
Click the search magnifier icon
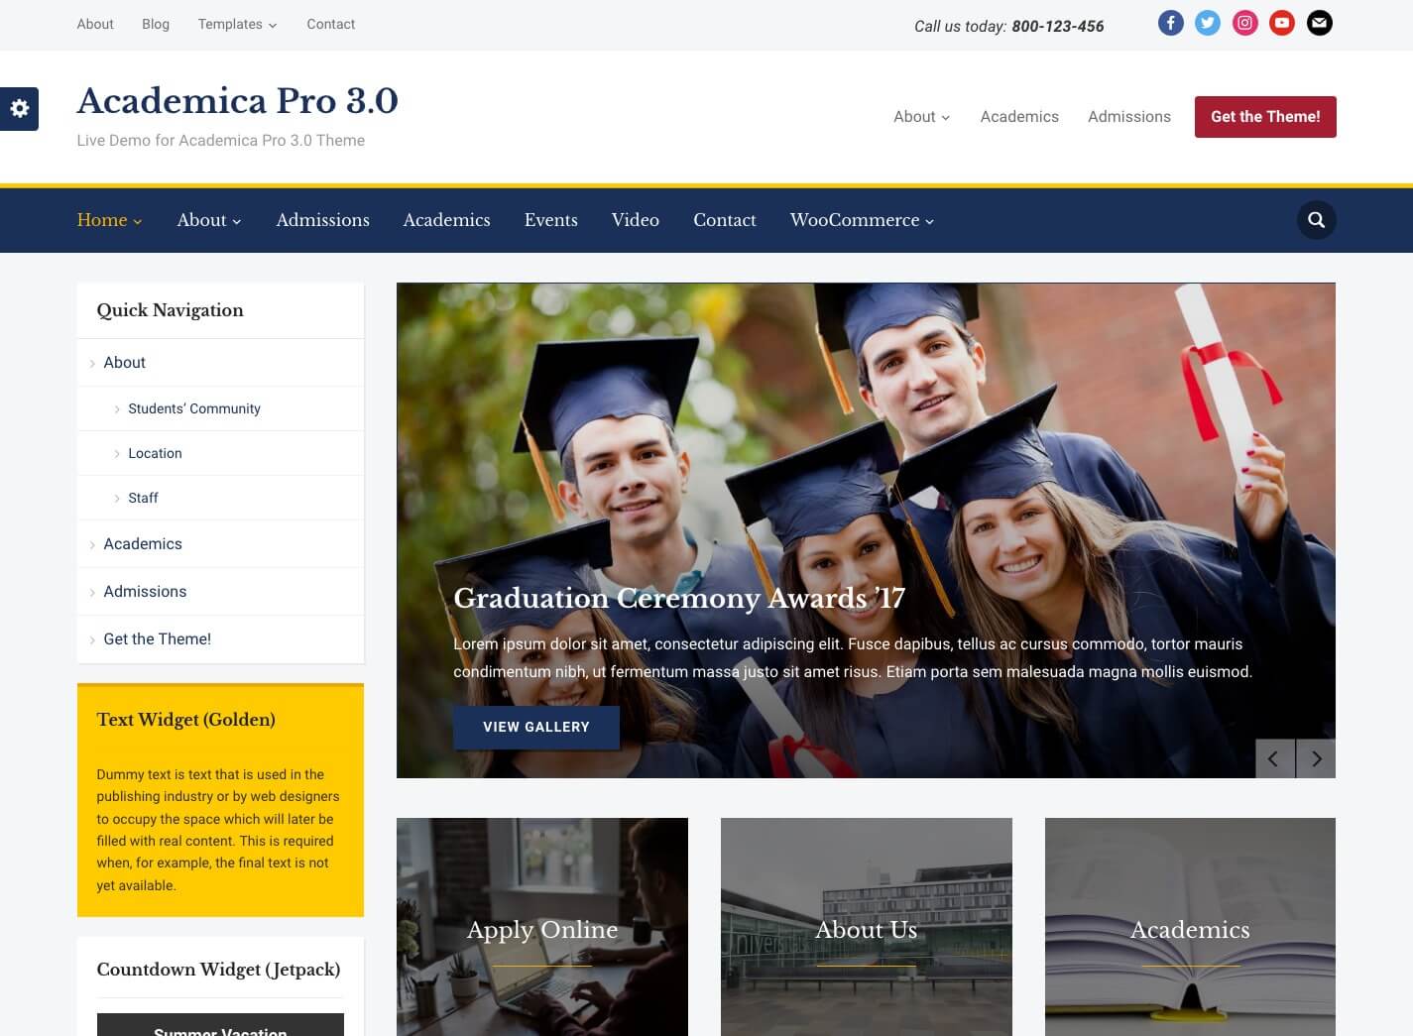(1316, 220)
